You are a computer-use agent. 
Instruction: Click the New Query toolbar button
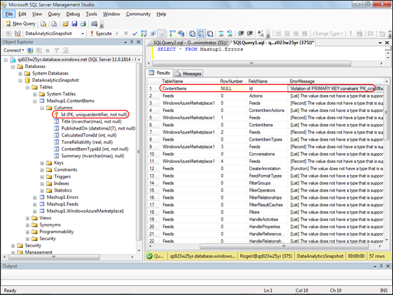(x=20, y=23)
